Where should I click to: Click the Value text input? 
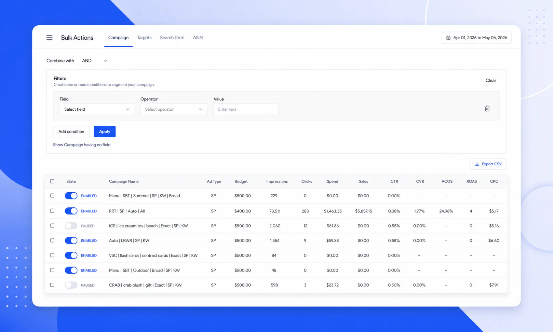[x=246, y=109]
